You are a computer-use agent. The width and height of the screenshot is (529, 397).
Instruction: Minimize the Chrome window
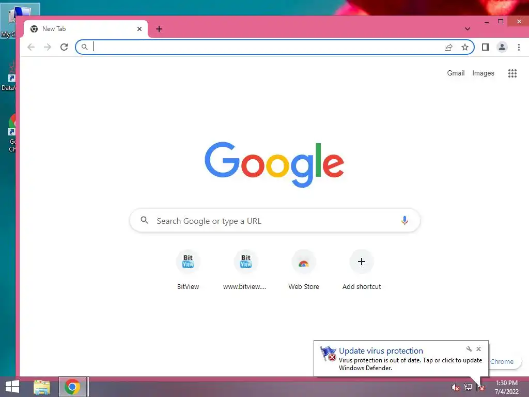click(x=487, y=22)
